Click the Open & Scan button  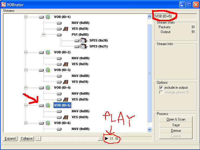tap(176, 119)
